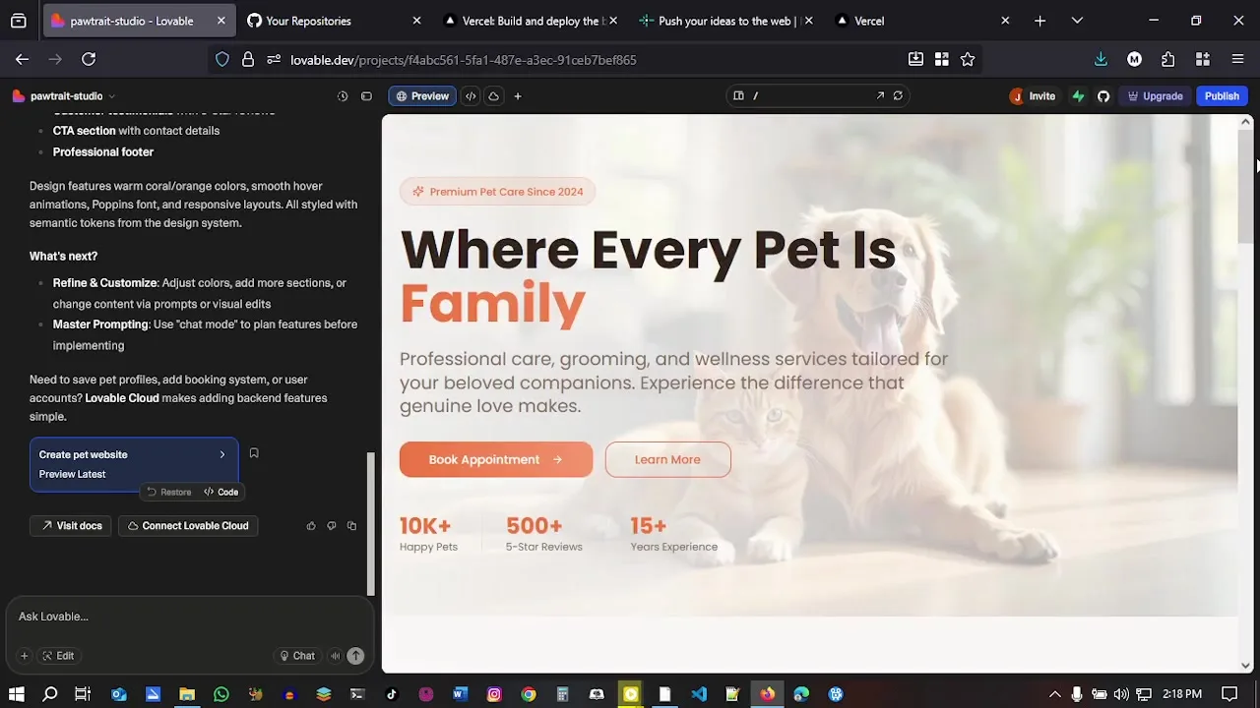The height and width of the screenshot is (708, 1260).
Task: Click the plus attach button in chat
Action: (24, 656)
